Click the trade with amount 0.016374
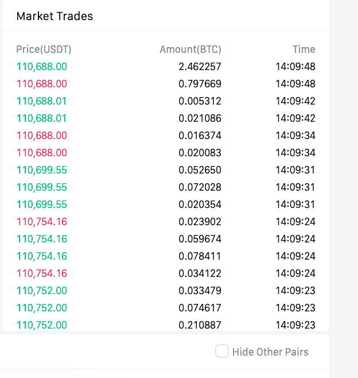 pyautogui.click(x=166, y=136)
